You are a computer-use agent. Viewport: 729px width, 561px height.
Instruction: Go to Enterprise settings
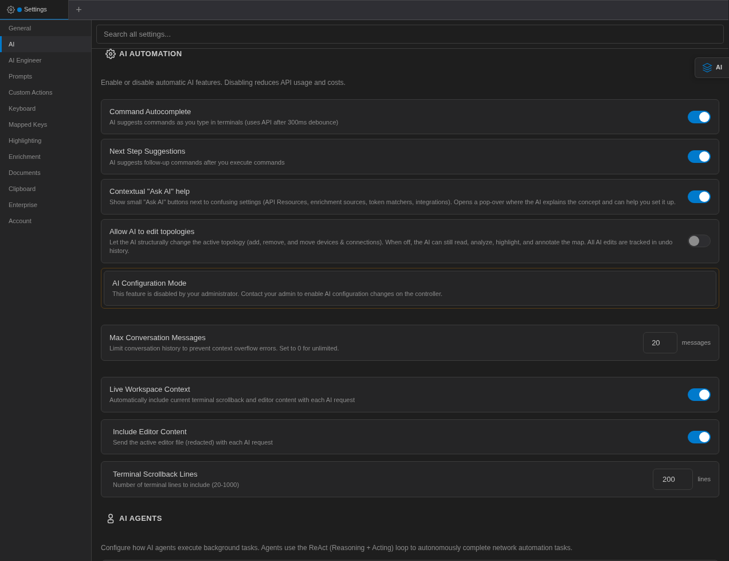[x=46, y=205]
